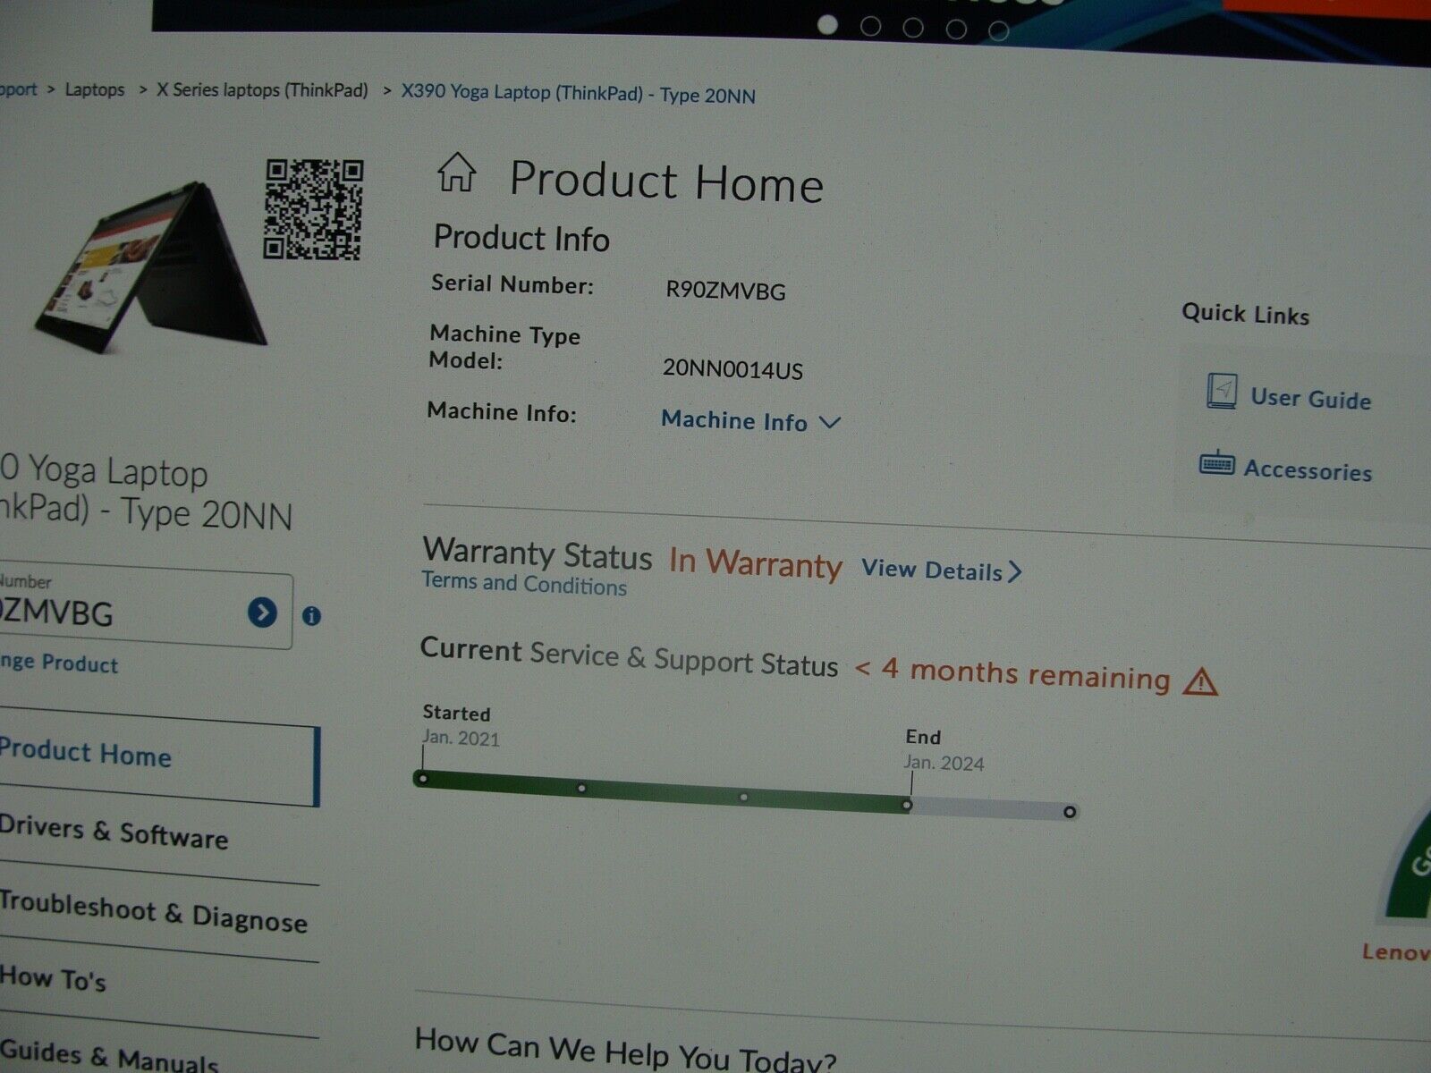Click the info icon next to serial box
Viewport: 1431px width, 1073px height.
pyautogui.click(x=311, y=616)
